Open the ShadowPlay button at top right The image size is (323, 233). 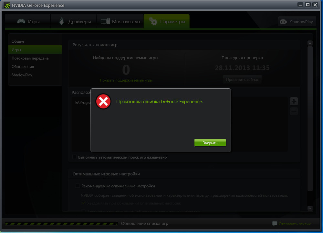[297, 22]
